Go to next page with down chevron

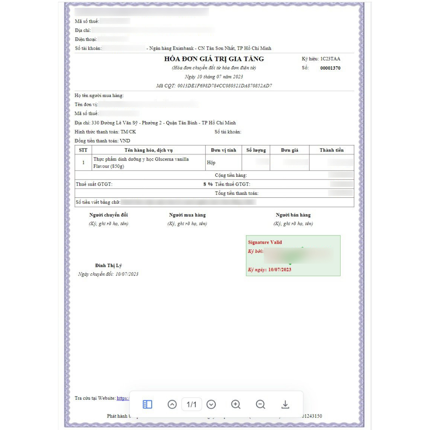coord(211,404)
